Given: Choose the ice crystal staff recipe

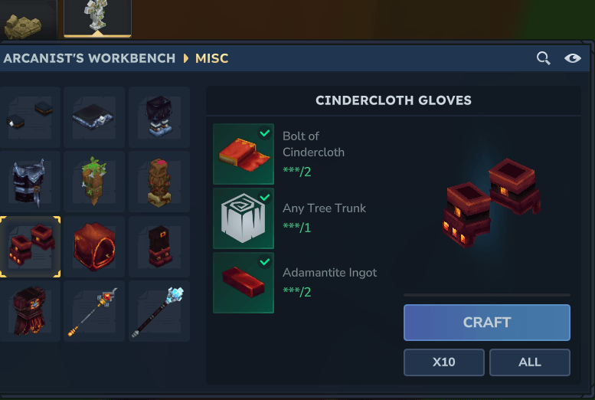Looking at the screenshot, I should pyautogui.click(x=159, y=311).
